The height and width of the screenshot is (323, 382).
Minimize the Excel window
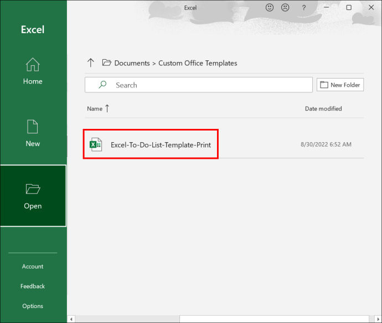(x=327, y=8)
